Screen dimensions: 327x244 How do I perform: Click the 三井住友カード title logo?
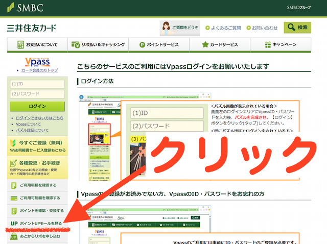coord(32,28)
